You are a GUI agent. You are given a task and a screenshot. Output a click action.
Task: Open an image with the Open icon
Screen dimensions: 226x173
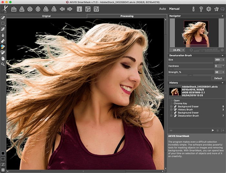point(14,9)
